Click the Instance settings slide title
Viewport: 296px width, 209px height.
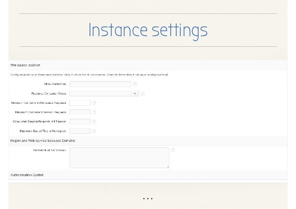tap(148, 31)
